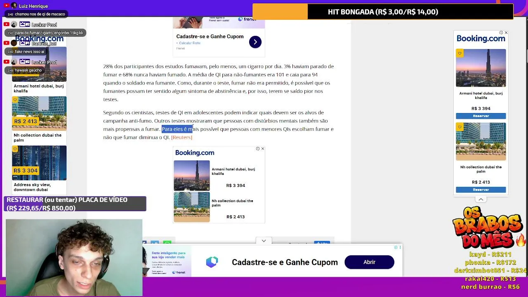Collapse the right sidebar ad with the up chevron

pos(481,200)
